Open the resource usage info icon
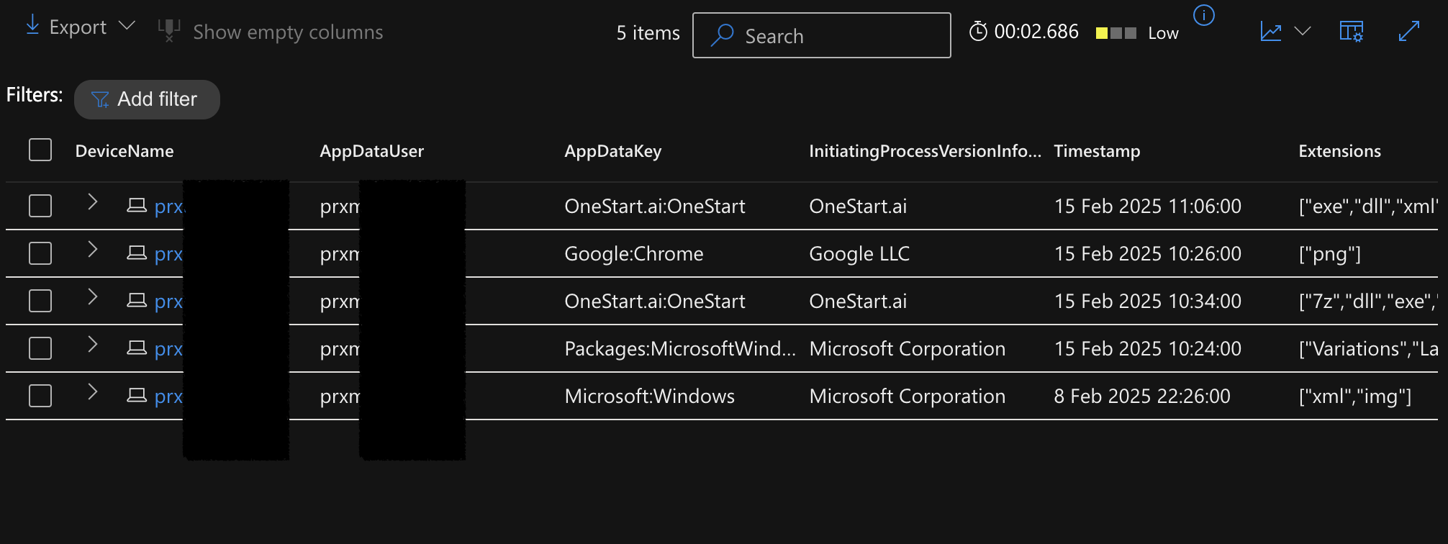The image size is (1448, 544). coord(1204,15)
